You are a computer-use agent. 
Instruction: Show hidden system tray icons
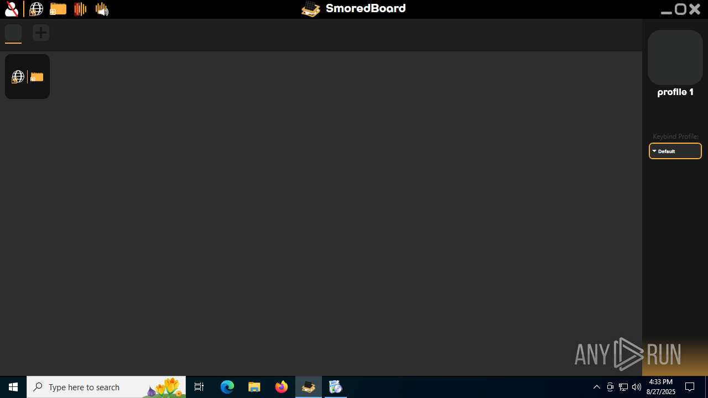pyautogui.click(x=596, y=387)
